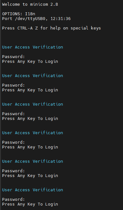Click the 'Port /dev/ttyUSB0, 12:31:36' line
The height and width of the screenshot is (210, 123).
pos(36,19)
